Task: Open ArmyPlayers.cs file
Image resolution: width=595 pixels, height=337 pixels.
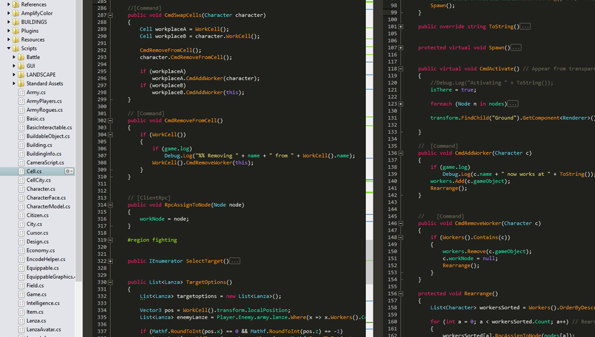Action: [43, 101]
